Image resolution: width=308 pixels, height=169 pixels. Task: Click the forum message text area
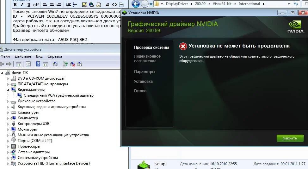pos(66,26)
